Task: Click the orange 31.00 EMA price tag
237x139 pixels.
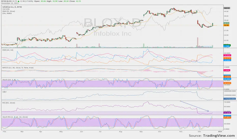Action: pos(226,25)
